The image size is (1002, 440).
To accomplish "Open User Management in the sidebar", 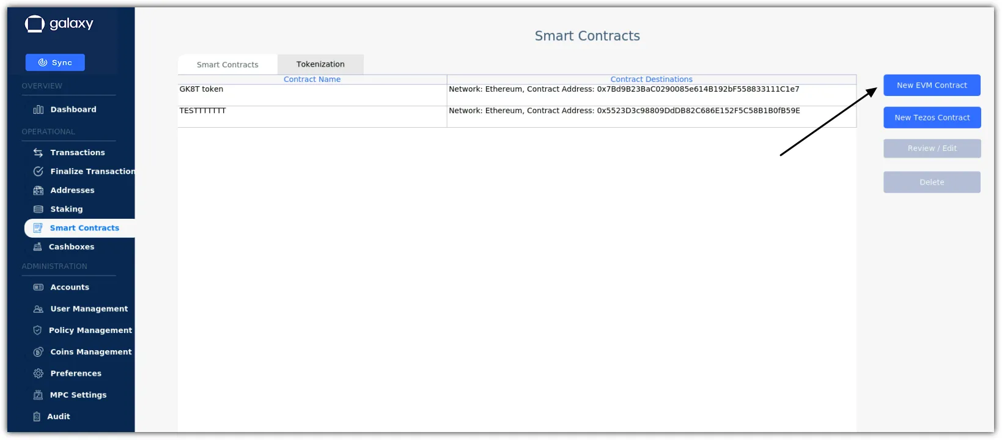I will 89,309.
